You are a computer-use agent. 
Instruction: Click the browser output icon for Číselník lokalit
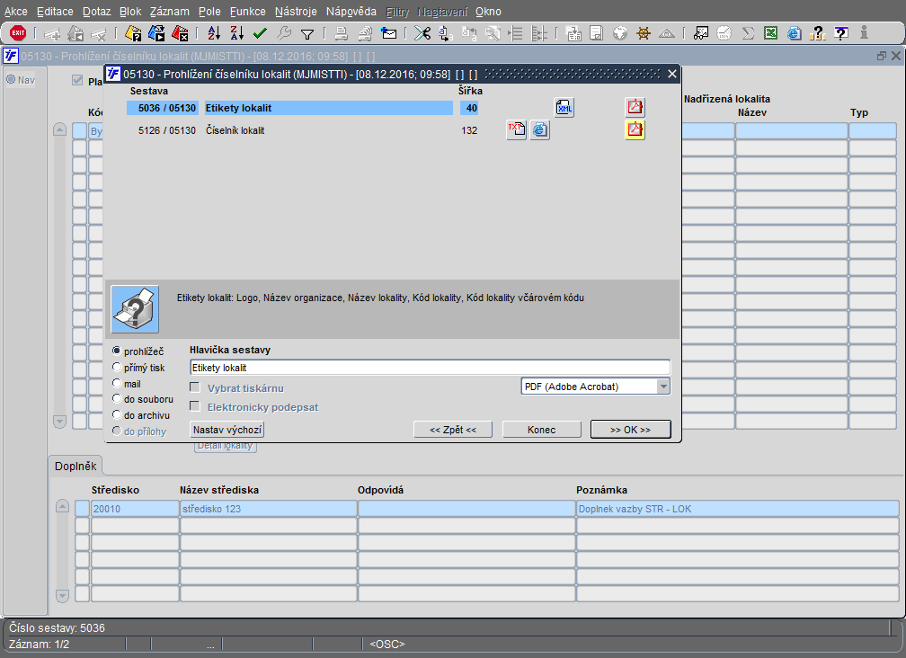(539, 130)
